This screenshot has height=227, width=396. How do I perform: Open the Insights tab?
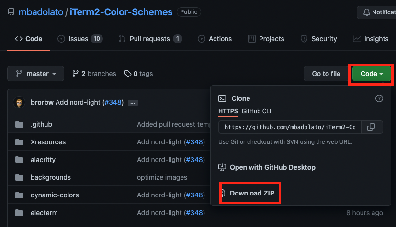tap(371, 39)
